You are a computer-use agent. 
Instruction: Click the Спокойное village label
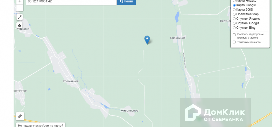click(178, 38)
